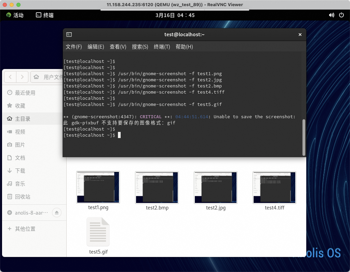Select the test4.tiff thumbnail
Screen dimensions: 350x272
[x=274, y=187]
